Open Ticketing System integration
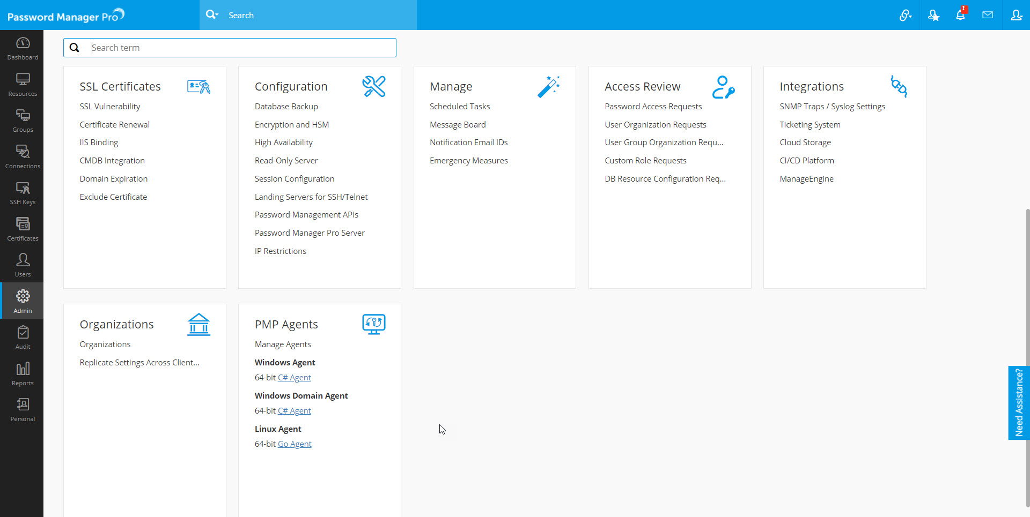 [810, 125]
